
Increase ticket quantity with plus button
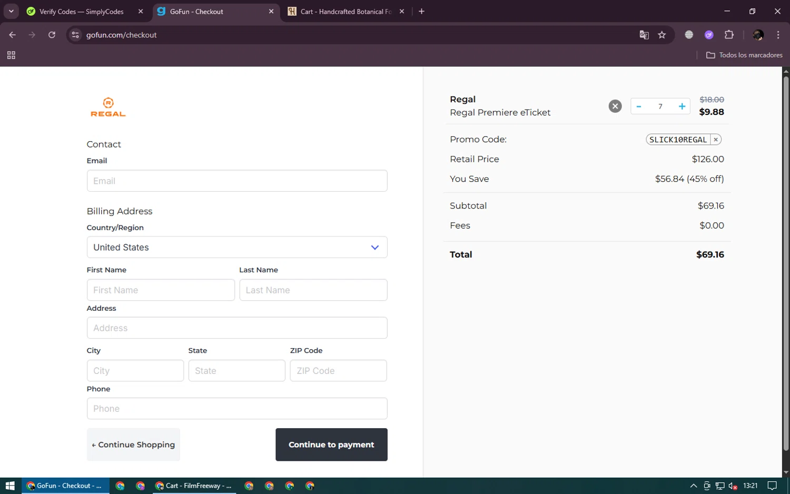682,106
